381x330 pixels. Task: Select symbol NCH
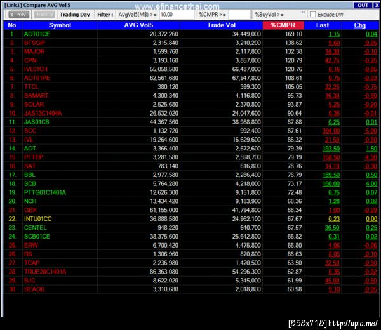[x=30, y=201]
